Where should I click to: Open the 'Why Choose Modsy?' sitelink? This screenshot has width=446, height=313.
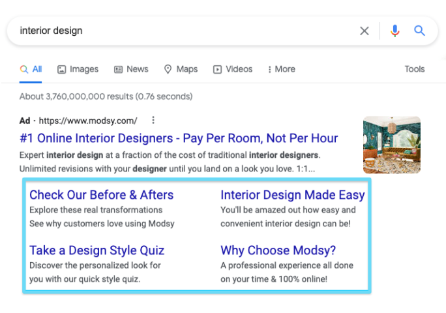click(x=278, y=250)
